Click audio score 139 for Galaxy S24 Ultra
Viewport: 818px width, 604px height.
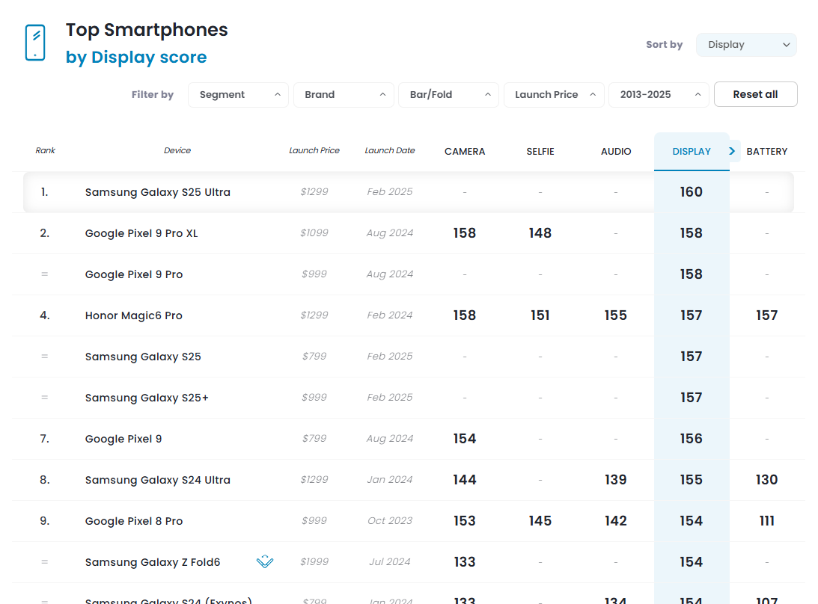click(616, 480)
